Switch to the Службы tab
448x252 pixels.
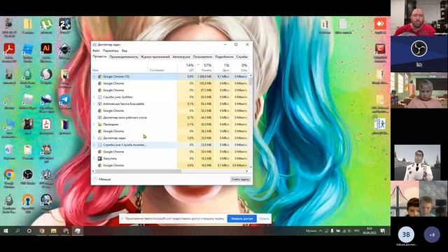242,57
